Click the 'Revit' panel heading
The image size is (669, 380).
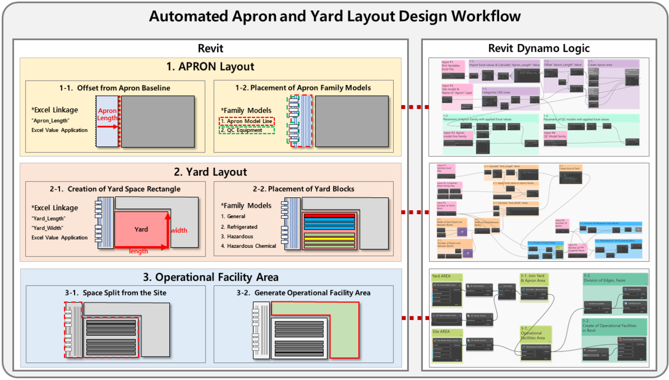tap(210, 48)
